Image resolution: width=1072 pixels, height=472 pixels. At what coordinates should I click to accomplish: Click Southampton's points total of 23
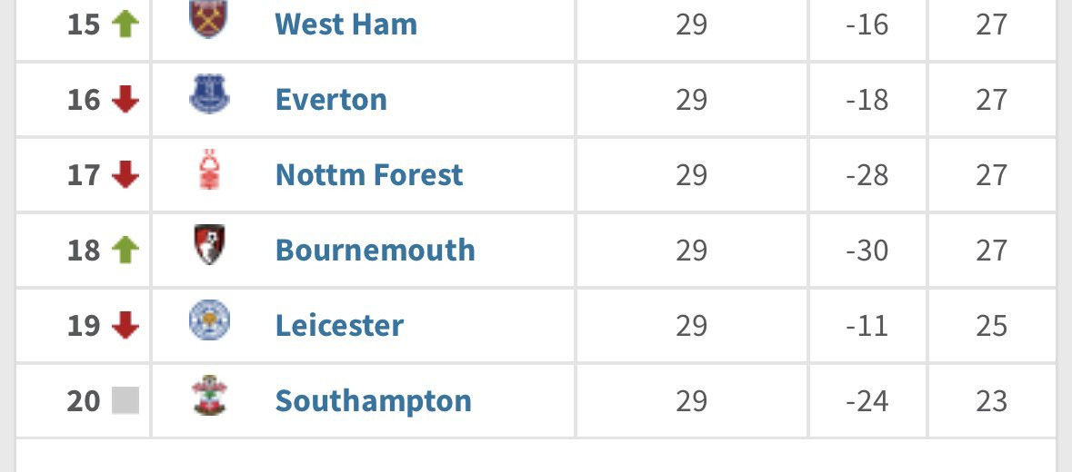(991, 400)
